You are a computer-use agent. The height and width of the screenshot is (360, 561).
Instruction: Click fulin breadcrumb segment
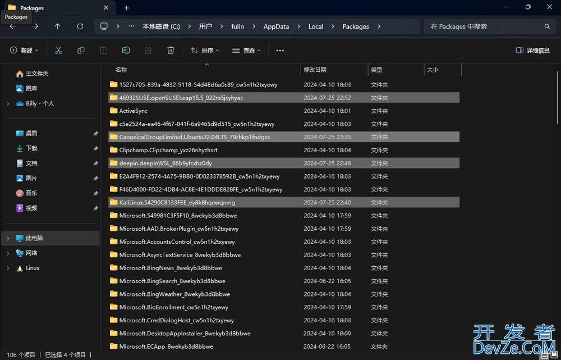[237, 26]
